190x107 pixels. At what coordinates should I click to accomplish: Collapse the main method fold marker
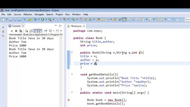(x=72, y=92)
